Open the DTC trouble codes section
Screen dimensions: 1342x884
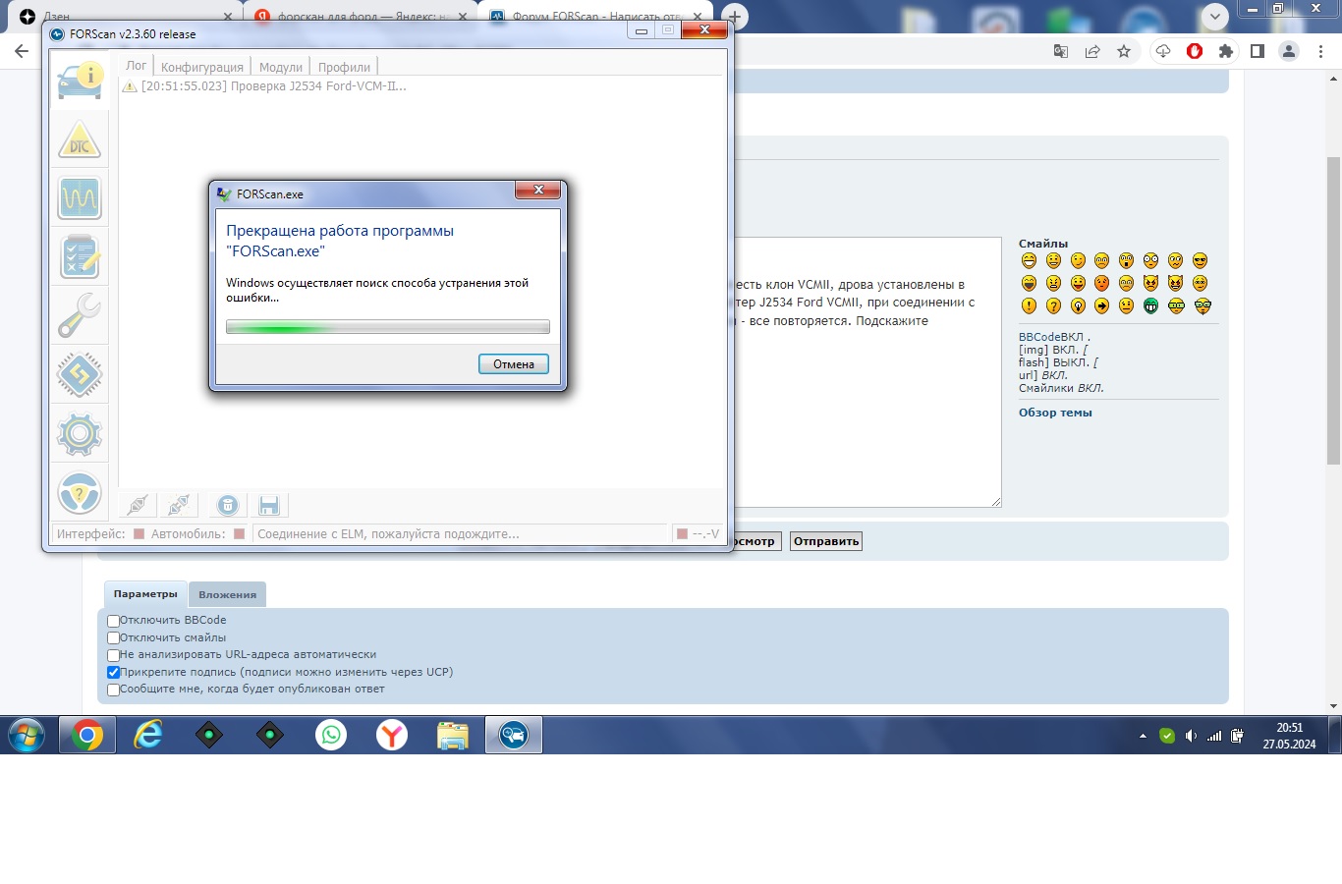point(80,140)
